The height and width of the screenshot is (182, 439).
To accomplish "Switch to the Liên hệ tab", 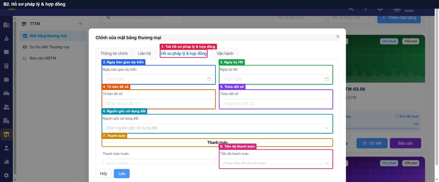I will pyautogui.click(x=144, y=54).
